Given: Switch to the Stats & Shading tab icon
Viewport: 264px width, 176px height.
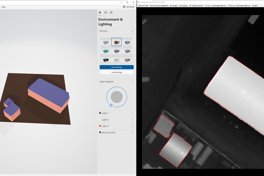Looking at the screenshot, I should (x=106, y=13).
